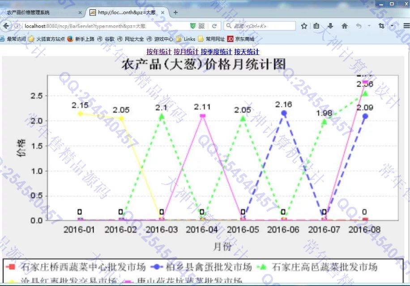Reload the page with the refresh icon
Viewport: 410px width, 286px height.
pyautogui.click(x=214, y=26)
